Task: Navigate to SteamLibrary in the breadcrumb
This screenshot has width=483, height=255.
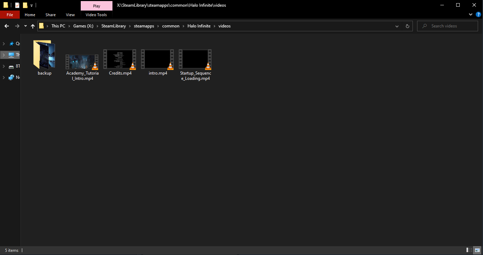Action: 114,26
